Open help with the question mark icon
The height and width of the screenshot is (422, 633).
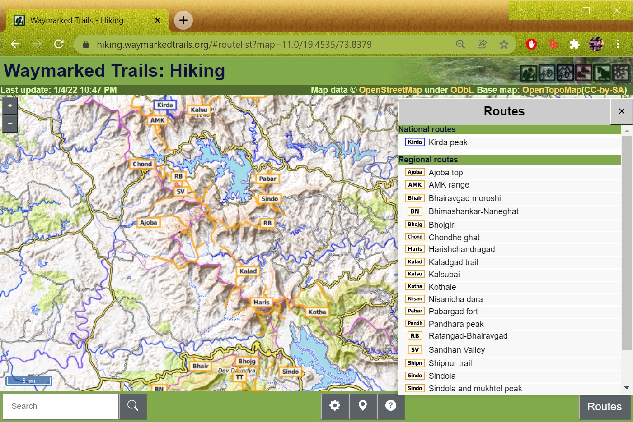tap(391, 406)
